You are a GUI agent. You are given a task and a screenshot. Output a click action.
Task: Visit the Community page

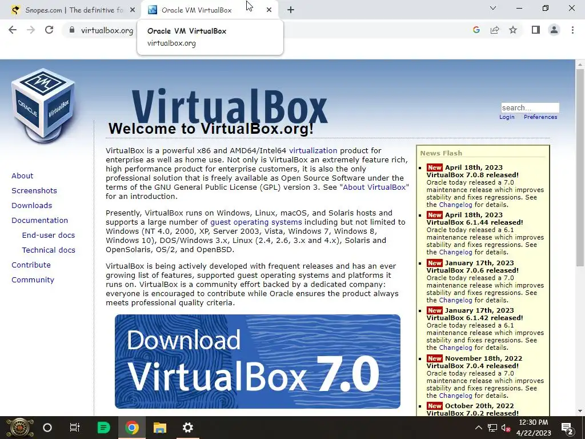(x=33, y=280)
